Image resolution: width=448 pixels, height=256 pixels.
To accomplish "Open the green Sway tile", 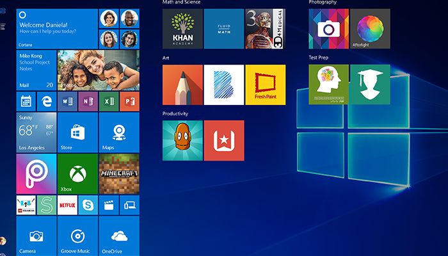I will coord(47,205).
